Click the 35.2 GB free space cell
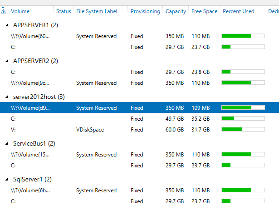 (x=201, y=118)
